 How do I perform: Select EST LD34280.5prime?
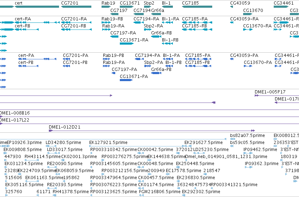63,143
